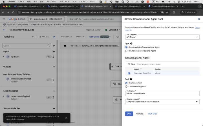Open macOS Spotlight search icon
The image size is (203, 126).
(x=174, y=2)
